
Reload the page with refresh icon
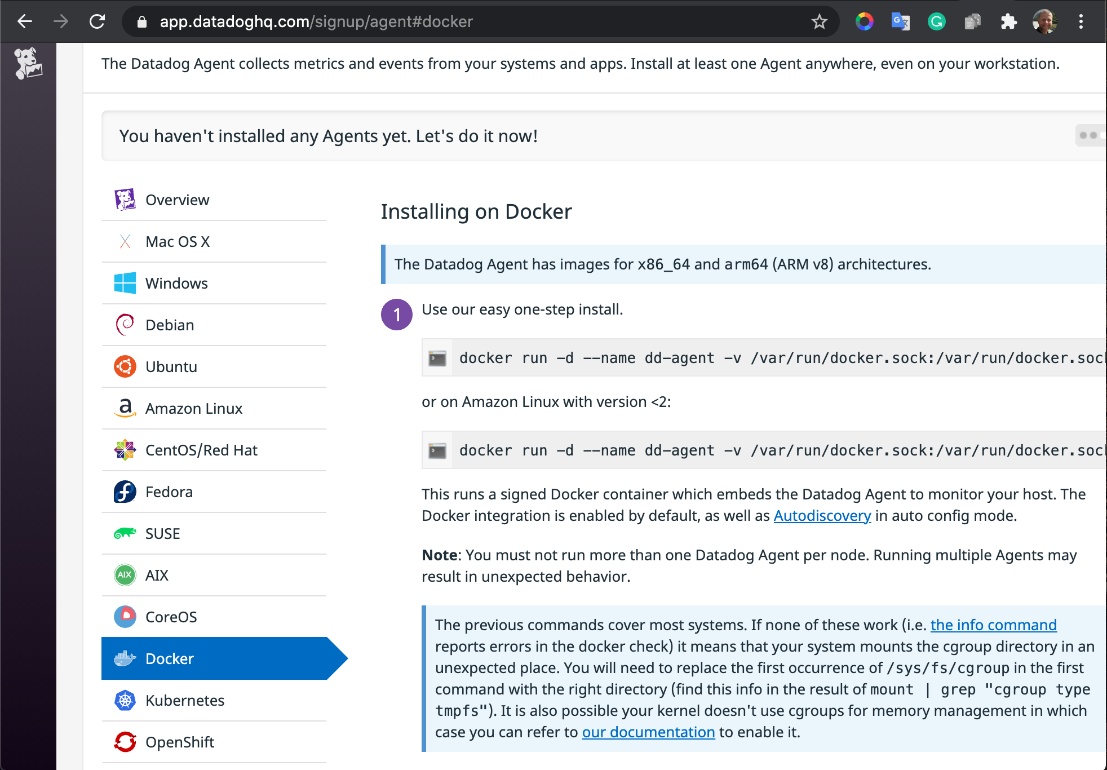click(98, 22)
